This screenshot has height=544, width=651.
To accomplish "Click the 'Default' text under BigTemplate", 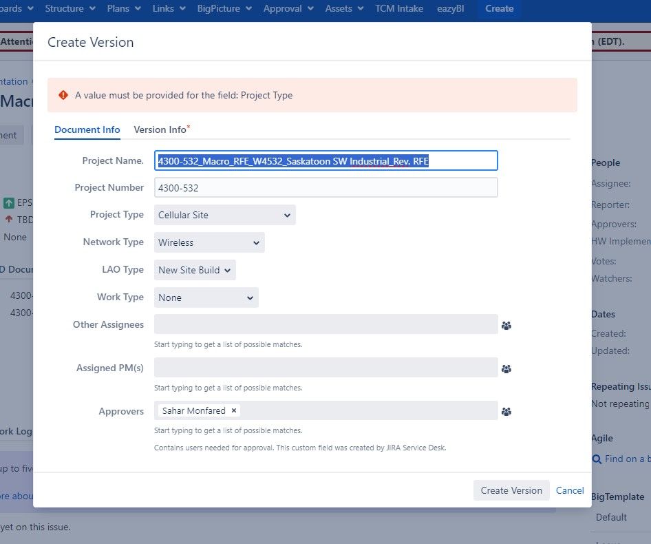I will [x=611, y=517].
